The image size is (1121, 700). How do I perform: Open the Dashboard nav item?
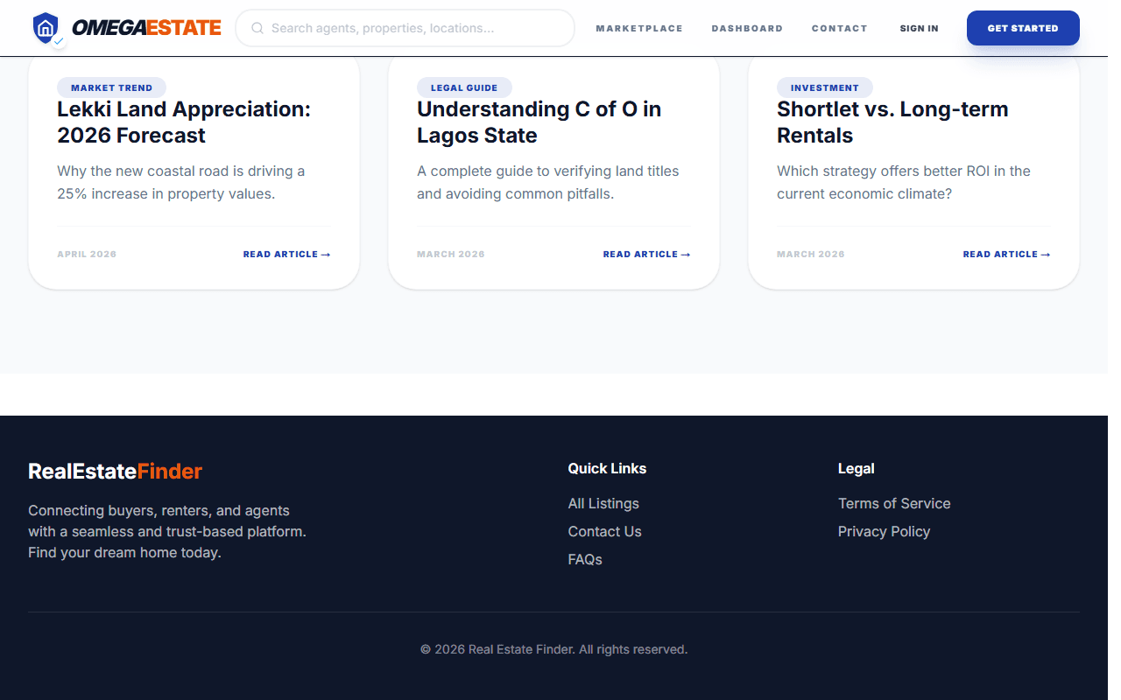point(747,29)
